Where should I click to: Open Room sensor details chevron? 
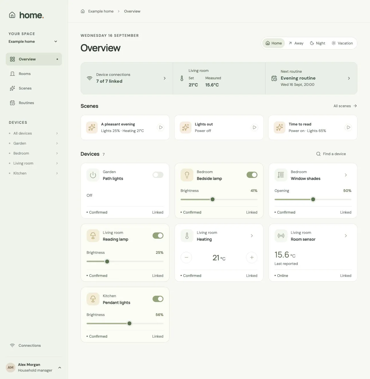click(x=346, y=236)
